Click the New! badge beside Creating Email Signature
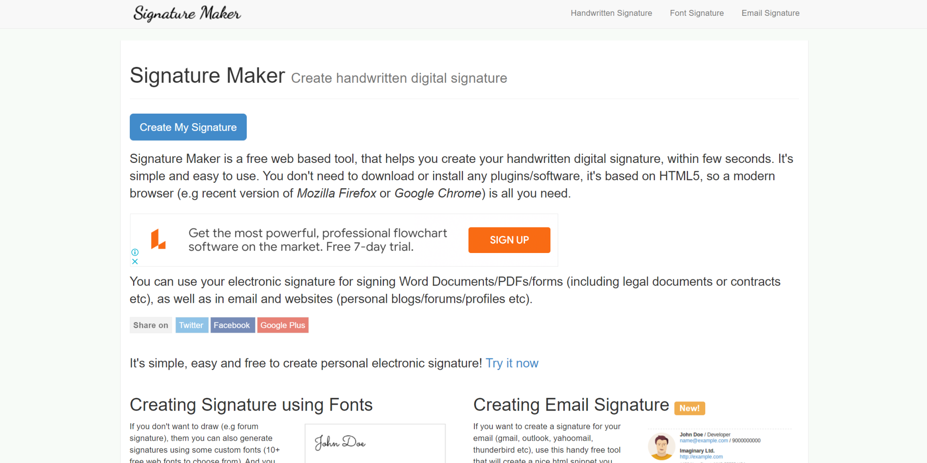This screenshot has width=927, height=463. point(689,408)
